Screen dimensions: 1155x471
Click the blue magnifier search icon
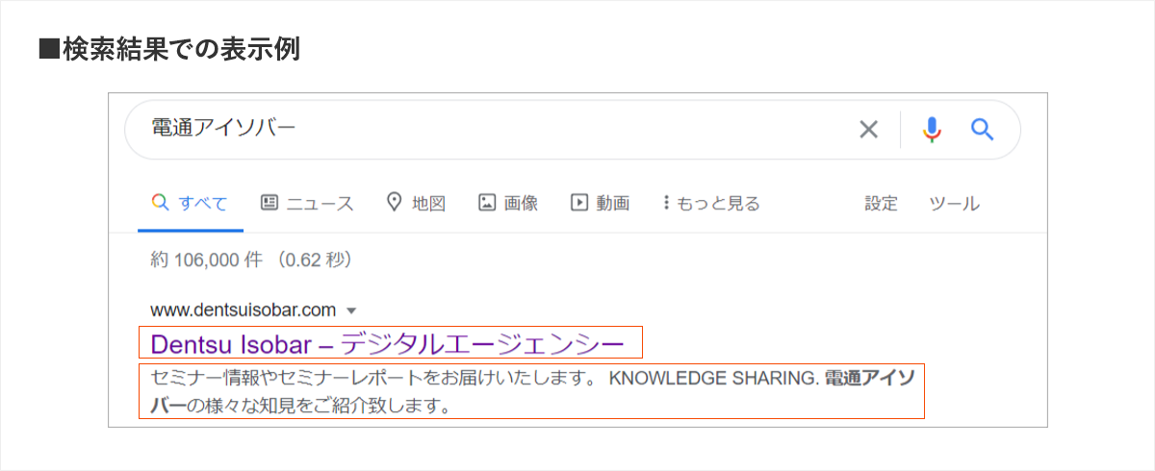pos(982,130)
